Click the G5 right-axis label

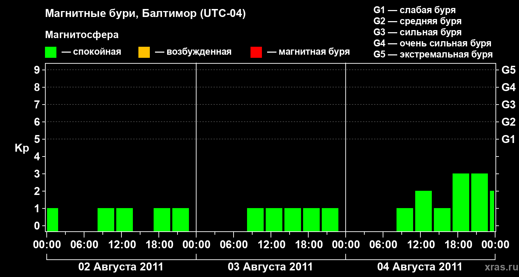(x=508, y=70)
